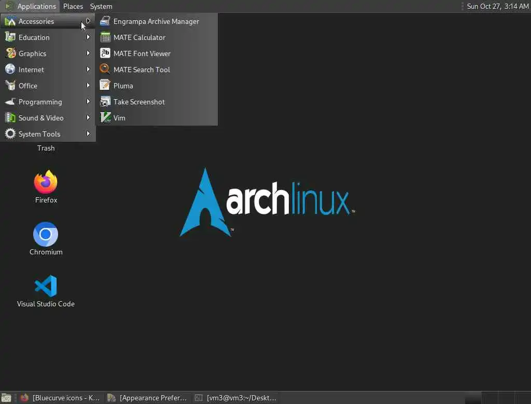Open the clock showing Sun Oct 27
531x404 pixels.
497,6
